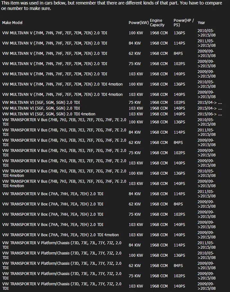Select the TRANSPORTER V Box 2.0 TDI 84 KW name
This screenshot has height=292, width=230.
tap(53, 194)
